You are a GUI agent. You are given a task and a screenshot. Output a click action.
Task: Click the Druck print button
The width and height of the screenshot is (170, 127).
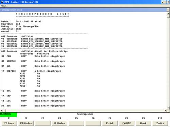click(x=143, y=123)
